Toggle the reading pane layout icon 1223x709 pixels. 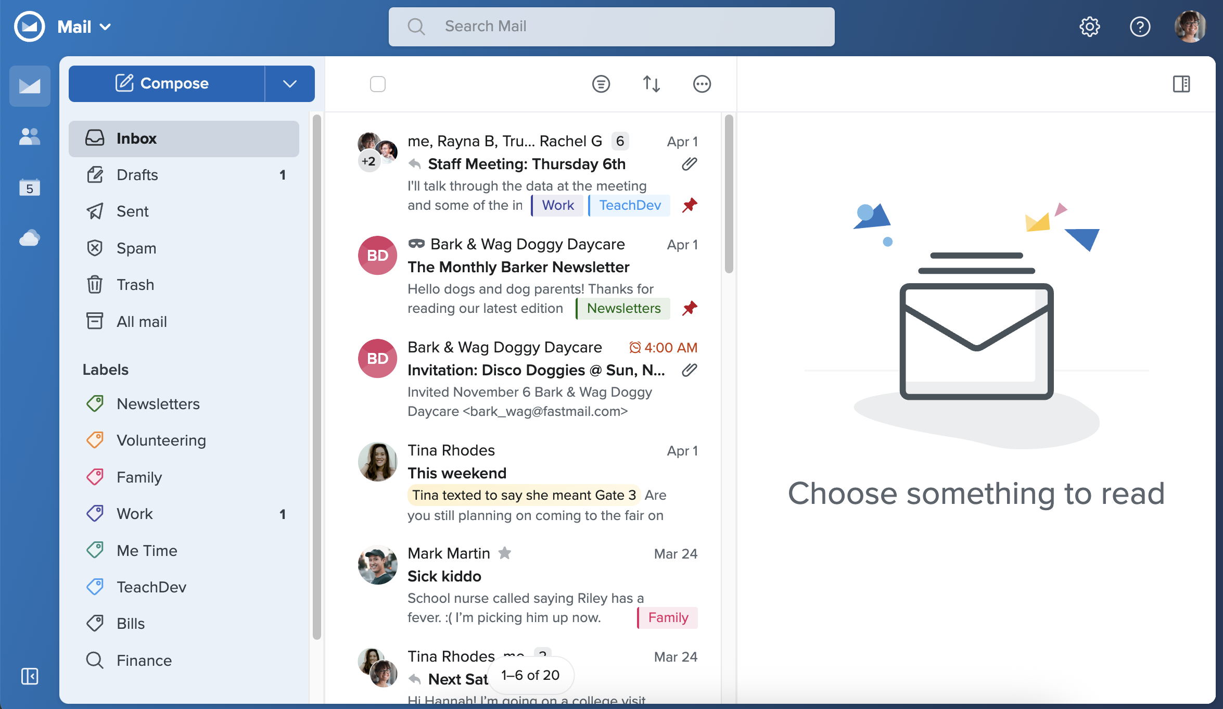point(1181,84)
